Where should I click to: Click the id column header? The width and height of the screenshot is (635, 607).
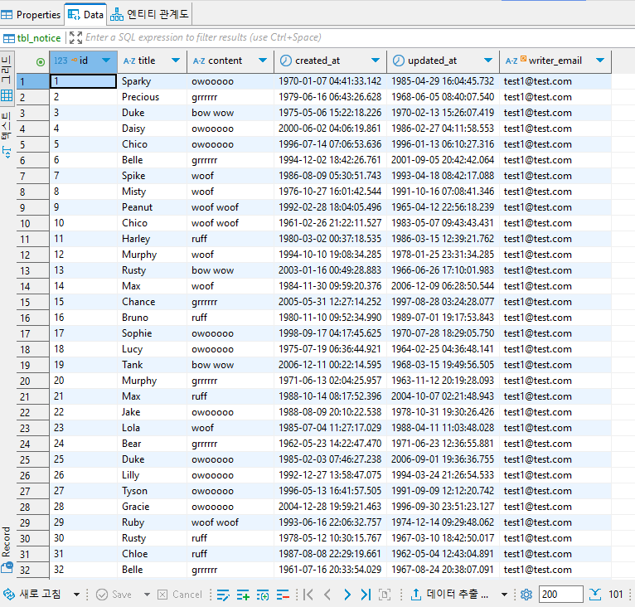[84, 61]
